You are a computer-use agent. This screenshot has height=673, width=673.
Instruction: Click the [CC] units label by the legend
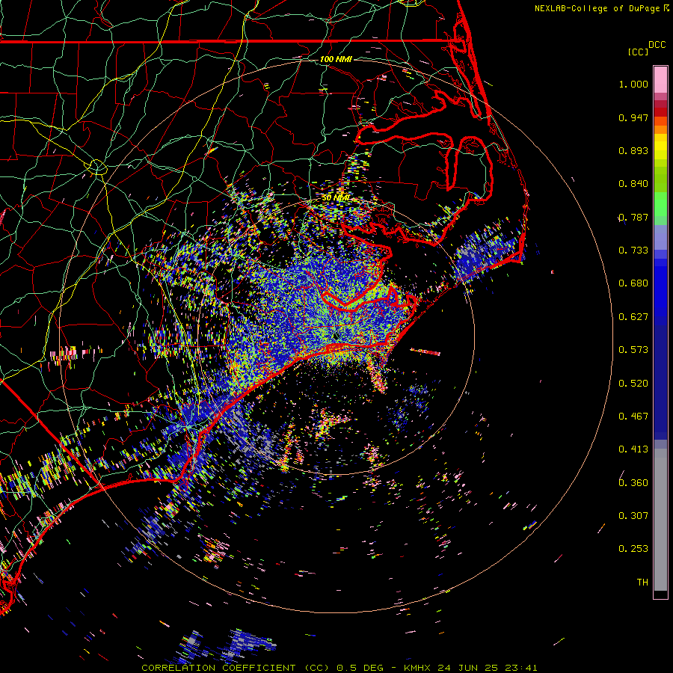638,52
